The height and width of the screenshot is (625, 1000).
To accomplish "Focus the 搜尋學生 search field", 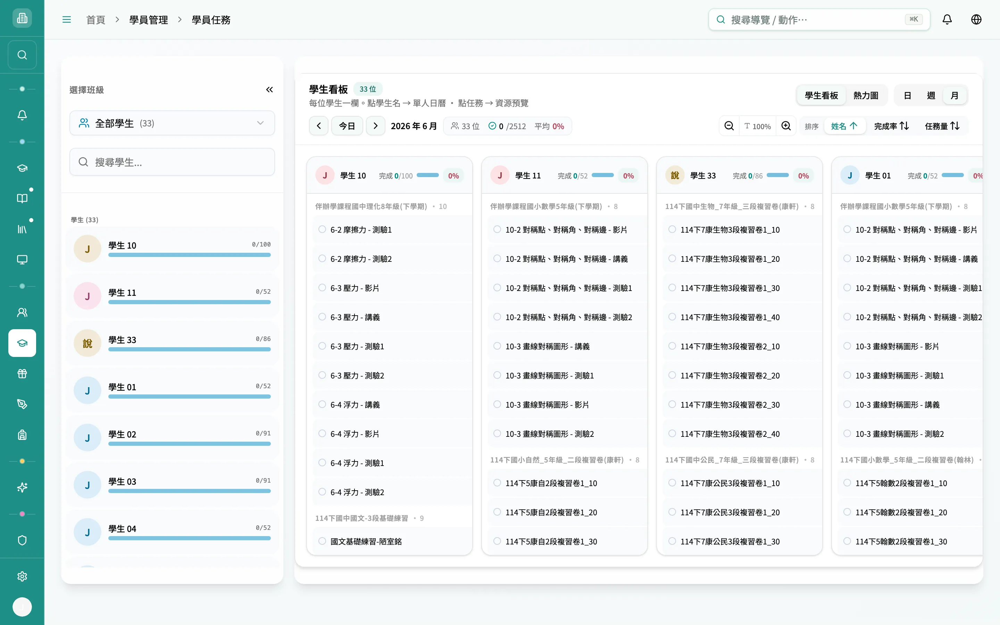I will pyautogui.click(x=172, y=162).
